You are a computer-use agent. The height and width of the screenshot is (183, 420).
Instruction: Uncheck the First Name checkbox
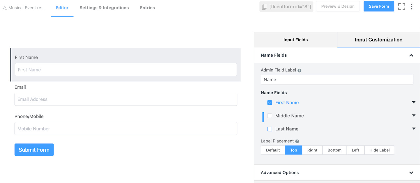click(270, 103)
